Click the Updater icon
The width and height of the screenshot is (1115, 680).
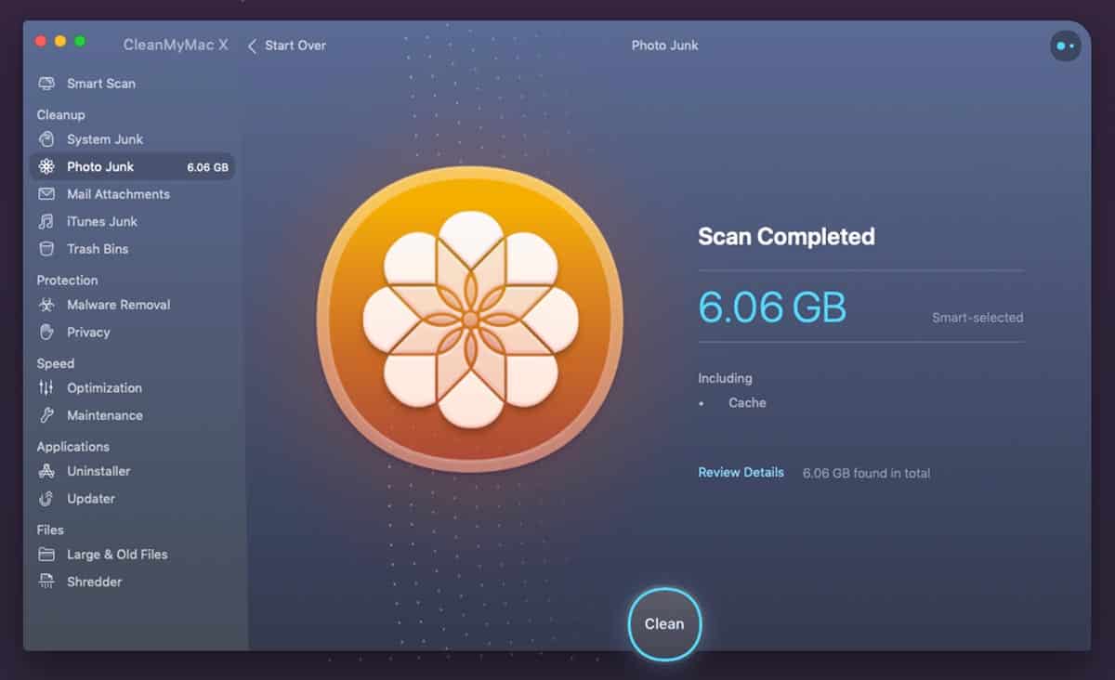46,499
